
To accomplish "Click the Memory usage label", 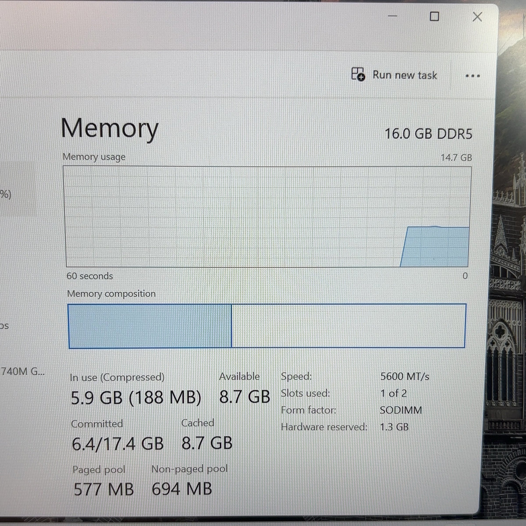I will (94, 157).
